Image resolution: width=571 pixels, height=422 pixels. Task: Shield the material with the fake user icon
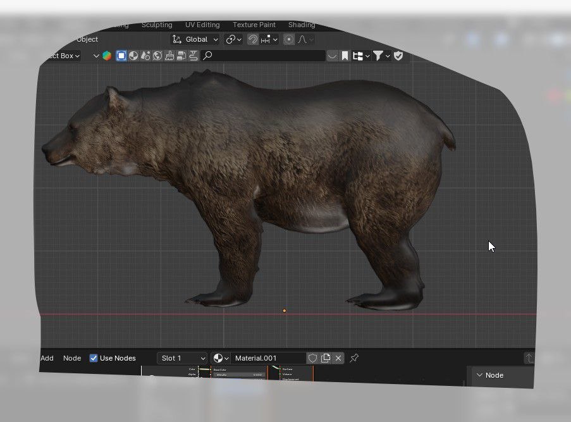coord(312,358)
